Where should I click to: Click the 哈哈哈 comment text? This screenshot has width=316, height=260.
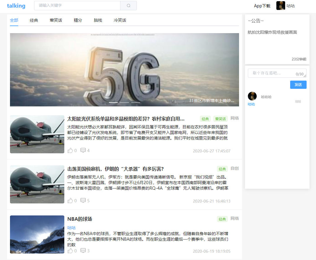point(266,97)
